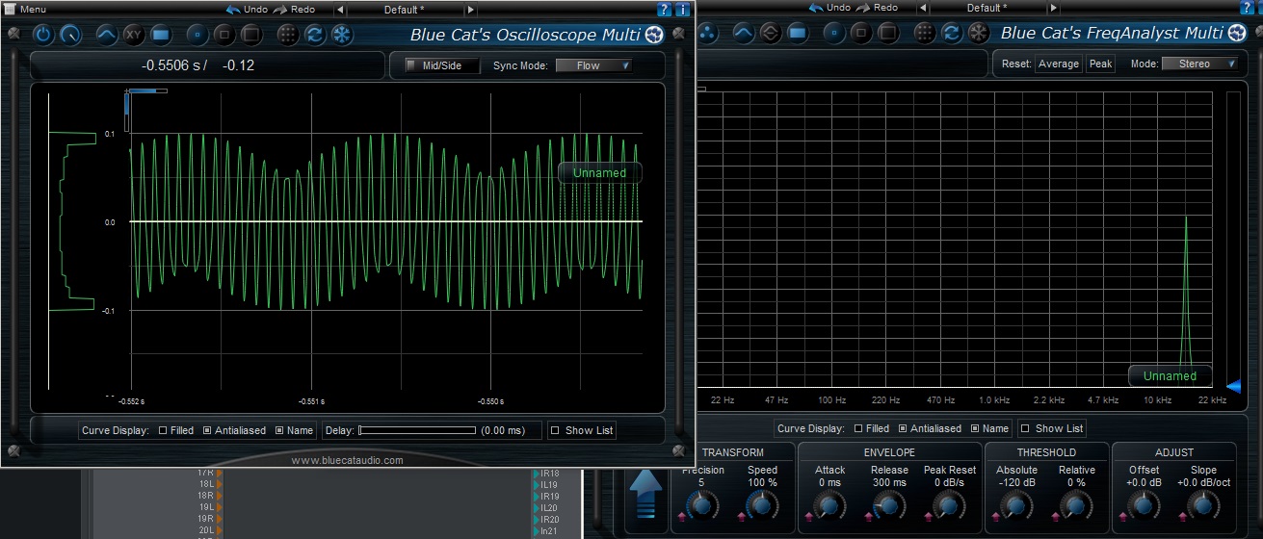Click the refresh arrows icon in FreqAnalyst
Screen dimensions: 1263x539
pyautogui.click(x=951, y=33)
